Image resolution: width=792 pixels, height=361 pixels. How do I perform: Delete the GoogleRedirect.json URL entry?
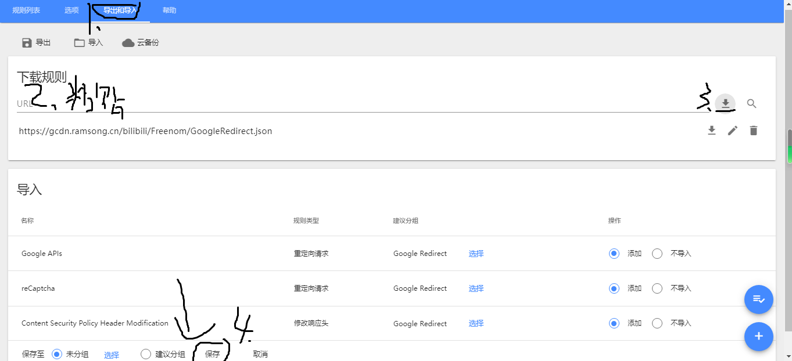(753, 131)
